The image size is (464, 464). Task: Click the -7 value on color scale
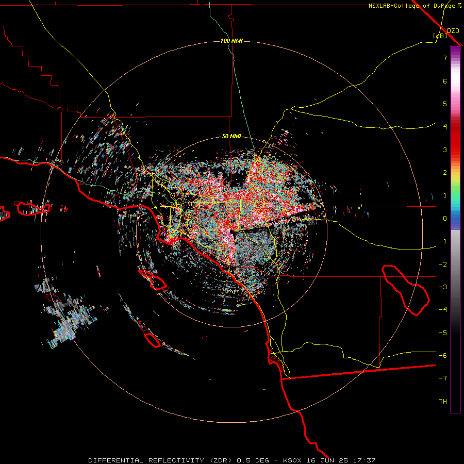point(443,378)
